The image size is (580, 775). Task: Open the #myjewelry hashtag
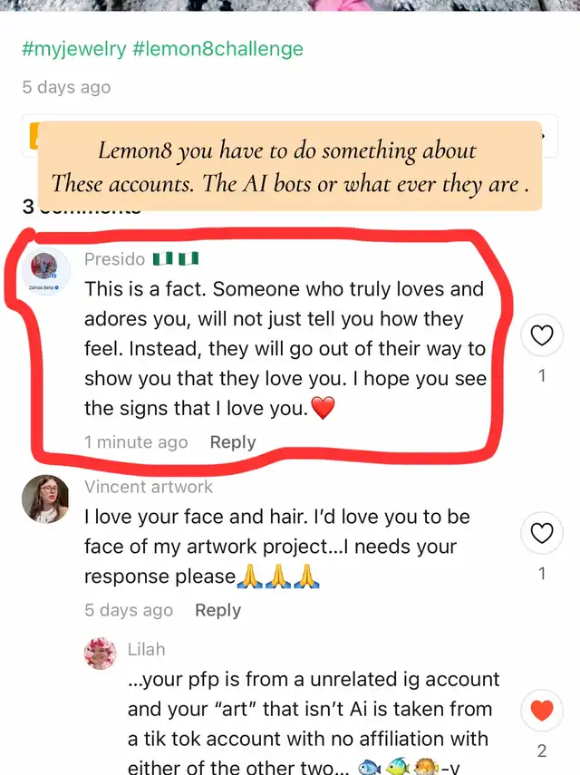[74, 49]
